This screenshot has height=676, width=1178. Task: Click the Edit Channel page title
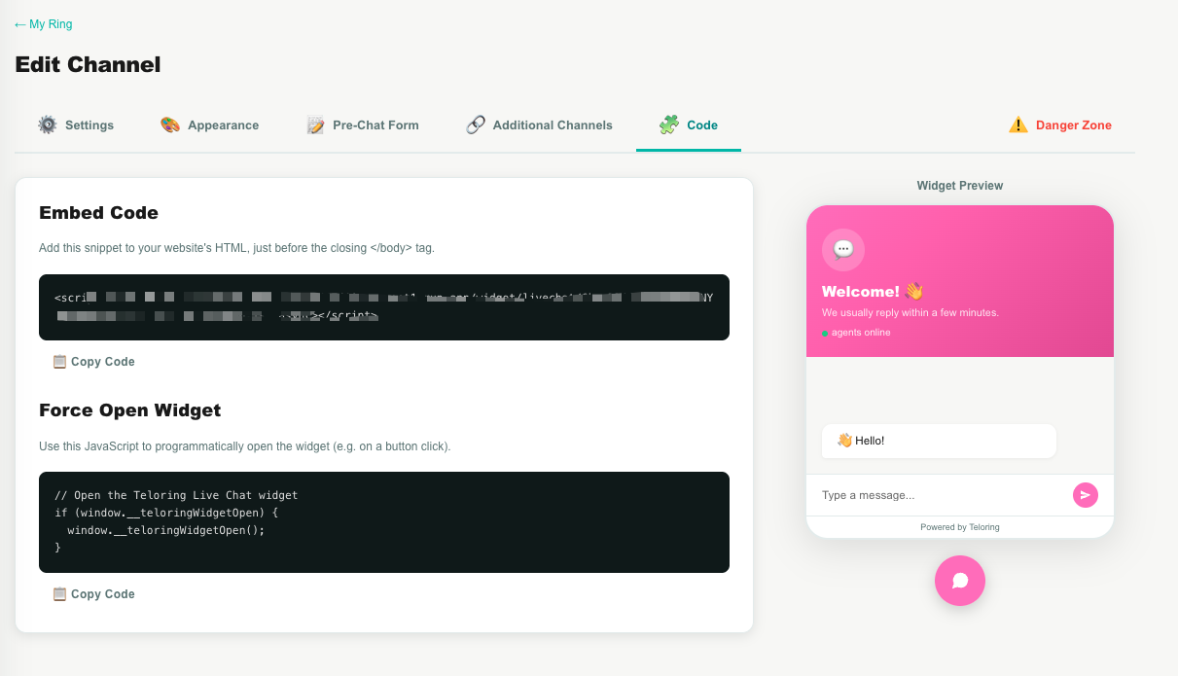click(88, 65)
